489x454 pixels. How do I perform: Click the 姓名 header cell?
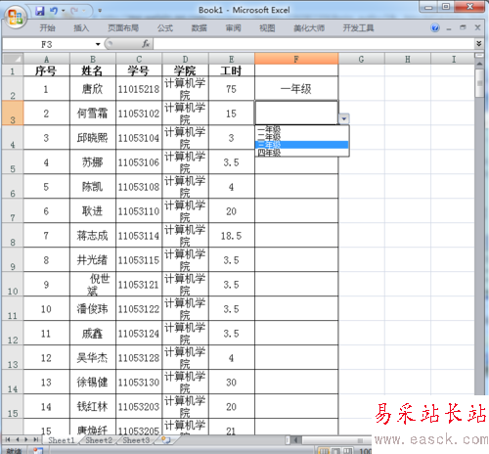pyautogui.click(x=93, y=70)
